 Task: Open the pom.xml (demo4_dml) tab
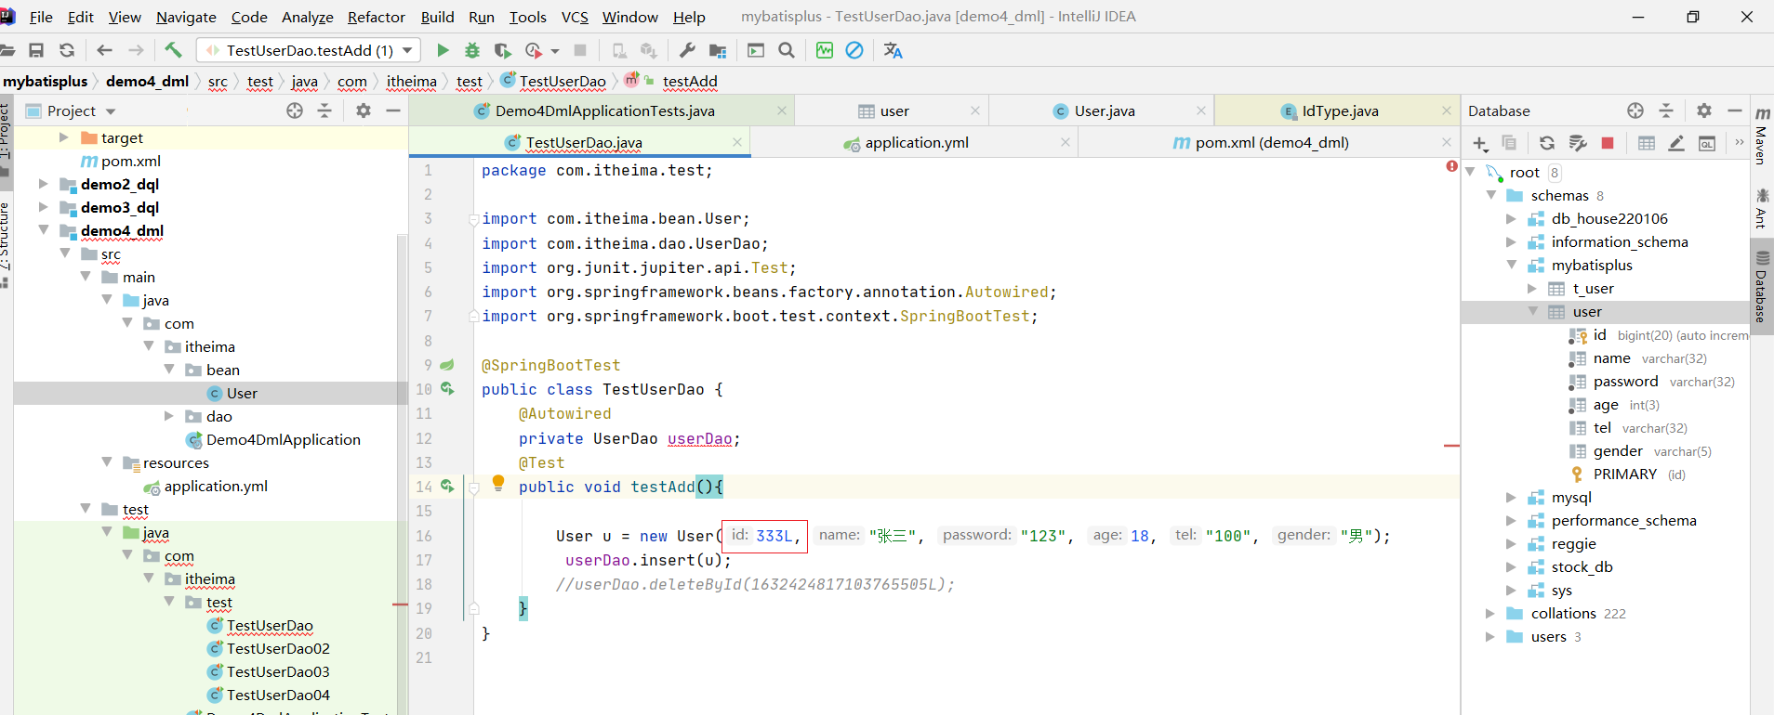coord(1272,142)
